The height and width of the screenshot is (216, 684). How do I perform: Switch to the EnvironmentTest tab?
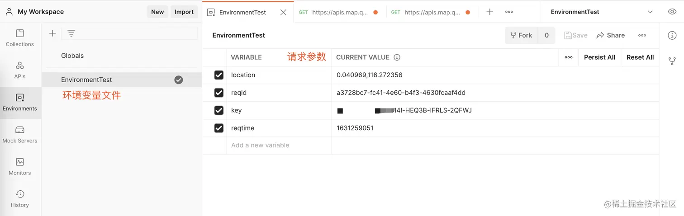pos(247,12)
